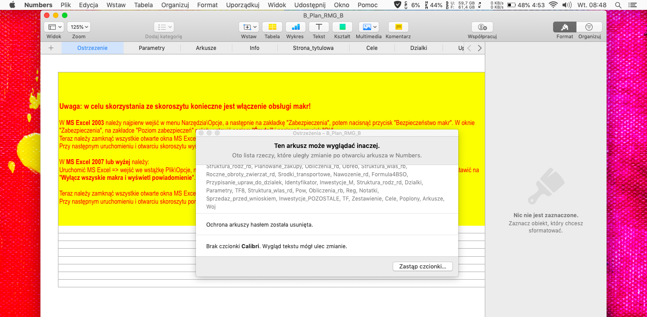Click the Współpracuj collaborate icon
647x317 pixels.
coord(482,27)
